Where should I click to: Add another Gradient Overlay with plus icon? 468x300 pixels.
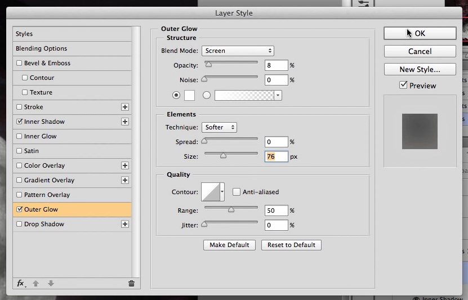coord(125,180)
